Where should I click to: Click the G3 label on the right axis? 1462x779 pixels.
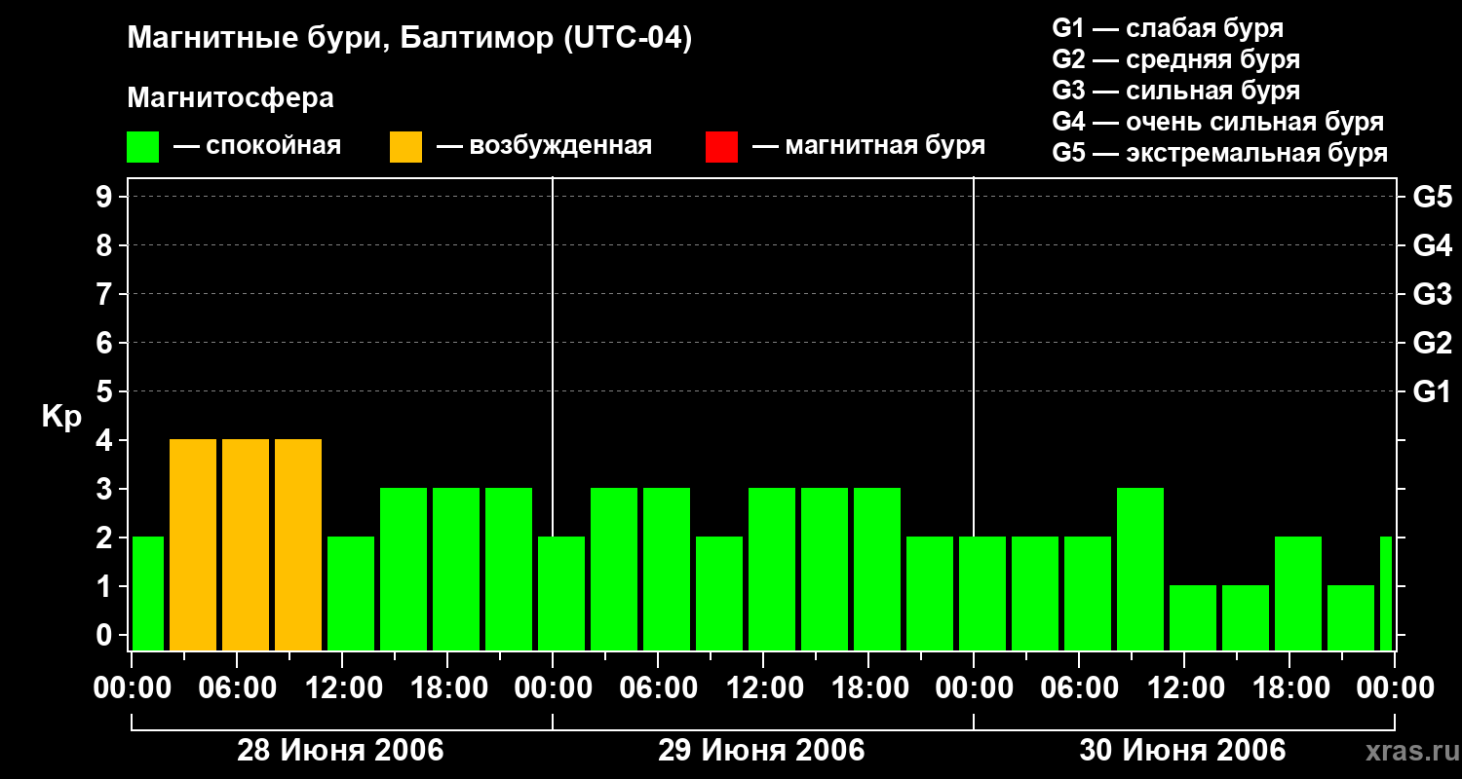point(1432,295)
